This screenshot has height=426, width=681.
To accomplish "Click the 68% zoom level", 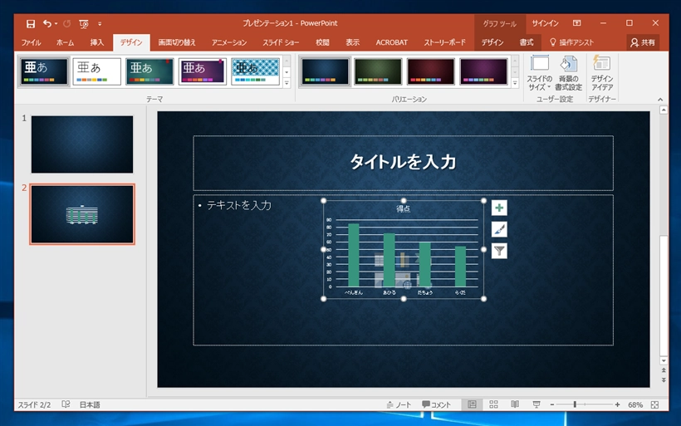I will point(635,404).
